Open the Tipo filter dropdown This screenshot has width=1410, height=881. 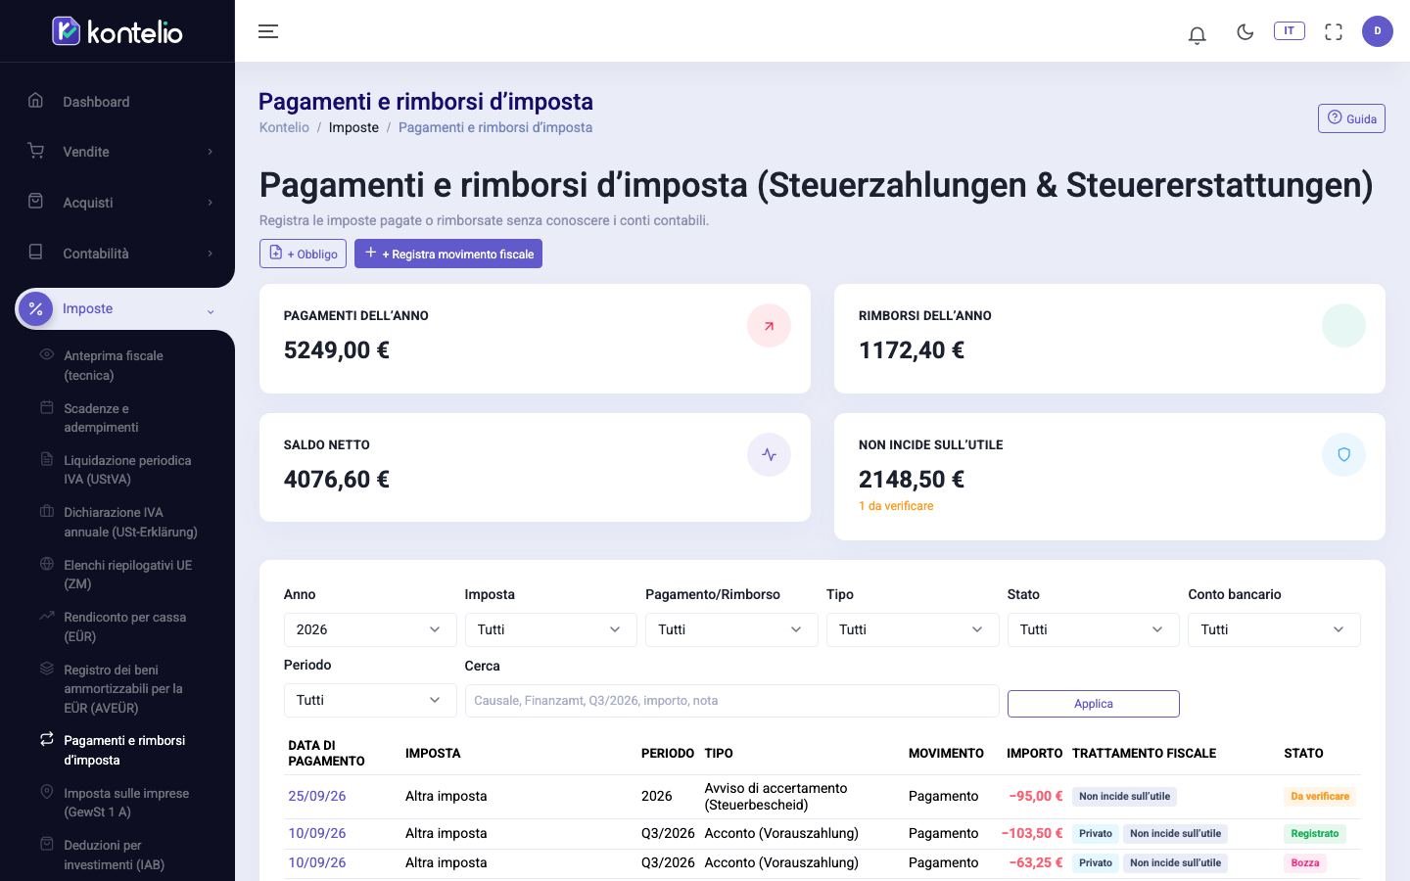pos(913,629)
